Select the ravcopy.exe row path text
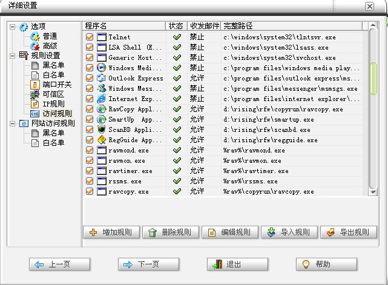This screenshot has width=388, height=285. click(x=269, y=192)
